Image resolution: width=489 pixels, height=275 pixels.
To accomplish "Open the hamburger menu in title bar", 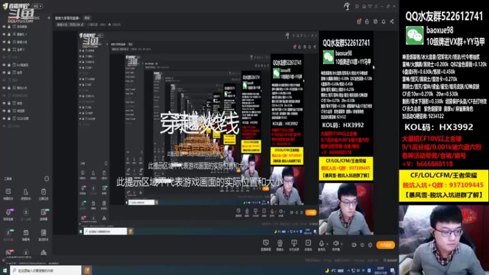I will (376, 6).
